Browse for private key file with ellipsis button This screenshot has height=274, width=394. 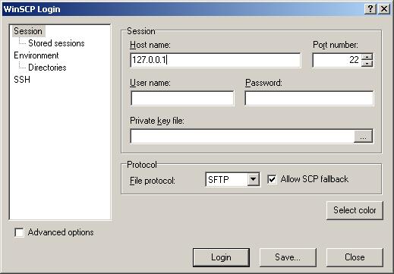[363, 137]
